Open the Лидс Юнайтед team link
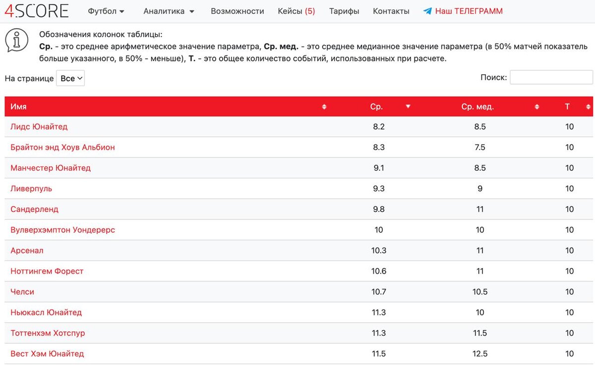 pos(39,127)
